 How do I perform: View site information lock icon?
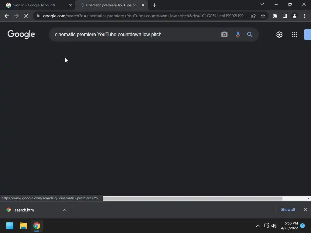38,16
